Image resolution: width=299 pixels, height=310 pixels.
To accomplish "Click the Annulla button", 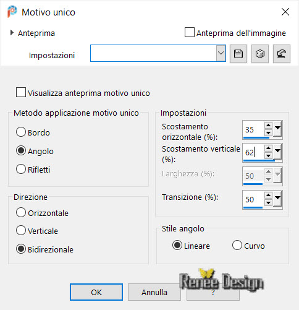I will pyautogui.click(x=154, y=292).
